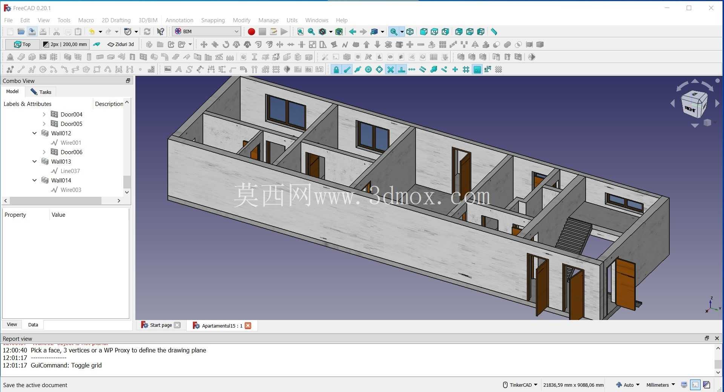
Task: Click the Execute macro play icon
Action: pyautogui.click(x=284, y=32)
